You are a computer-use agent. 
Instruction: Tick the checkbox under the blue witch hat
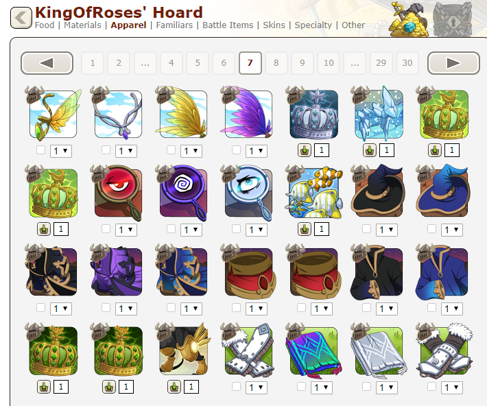coord(431,229)
